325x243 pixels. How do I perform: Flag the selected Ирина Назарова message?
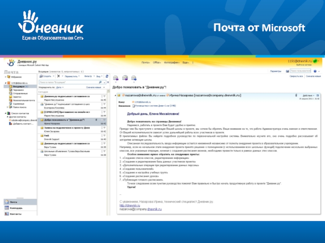[104, 120]
